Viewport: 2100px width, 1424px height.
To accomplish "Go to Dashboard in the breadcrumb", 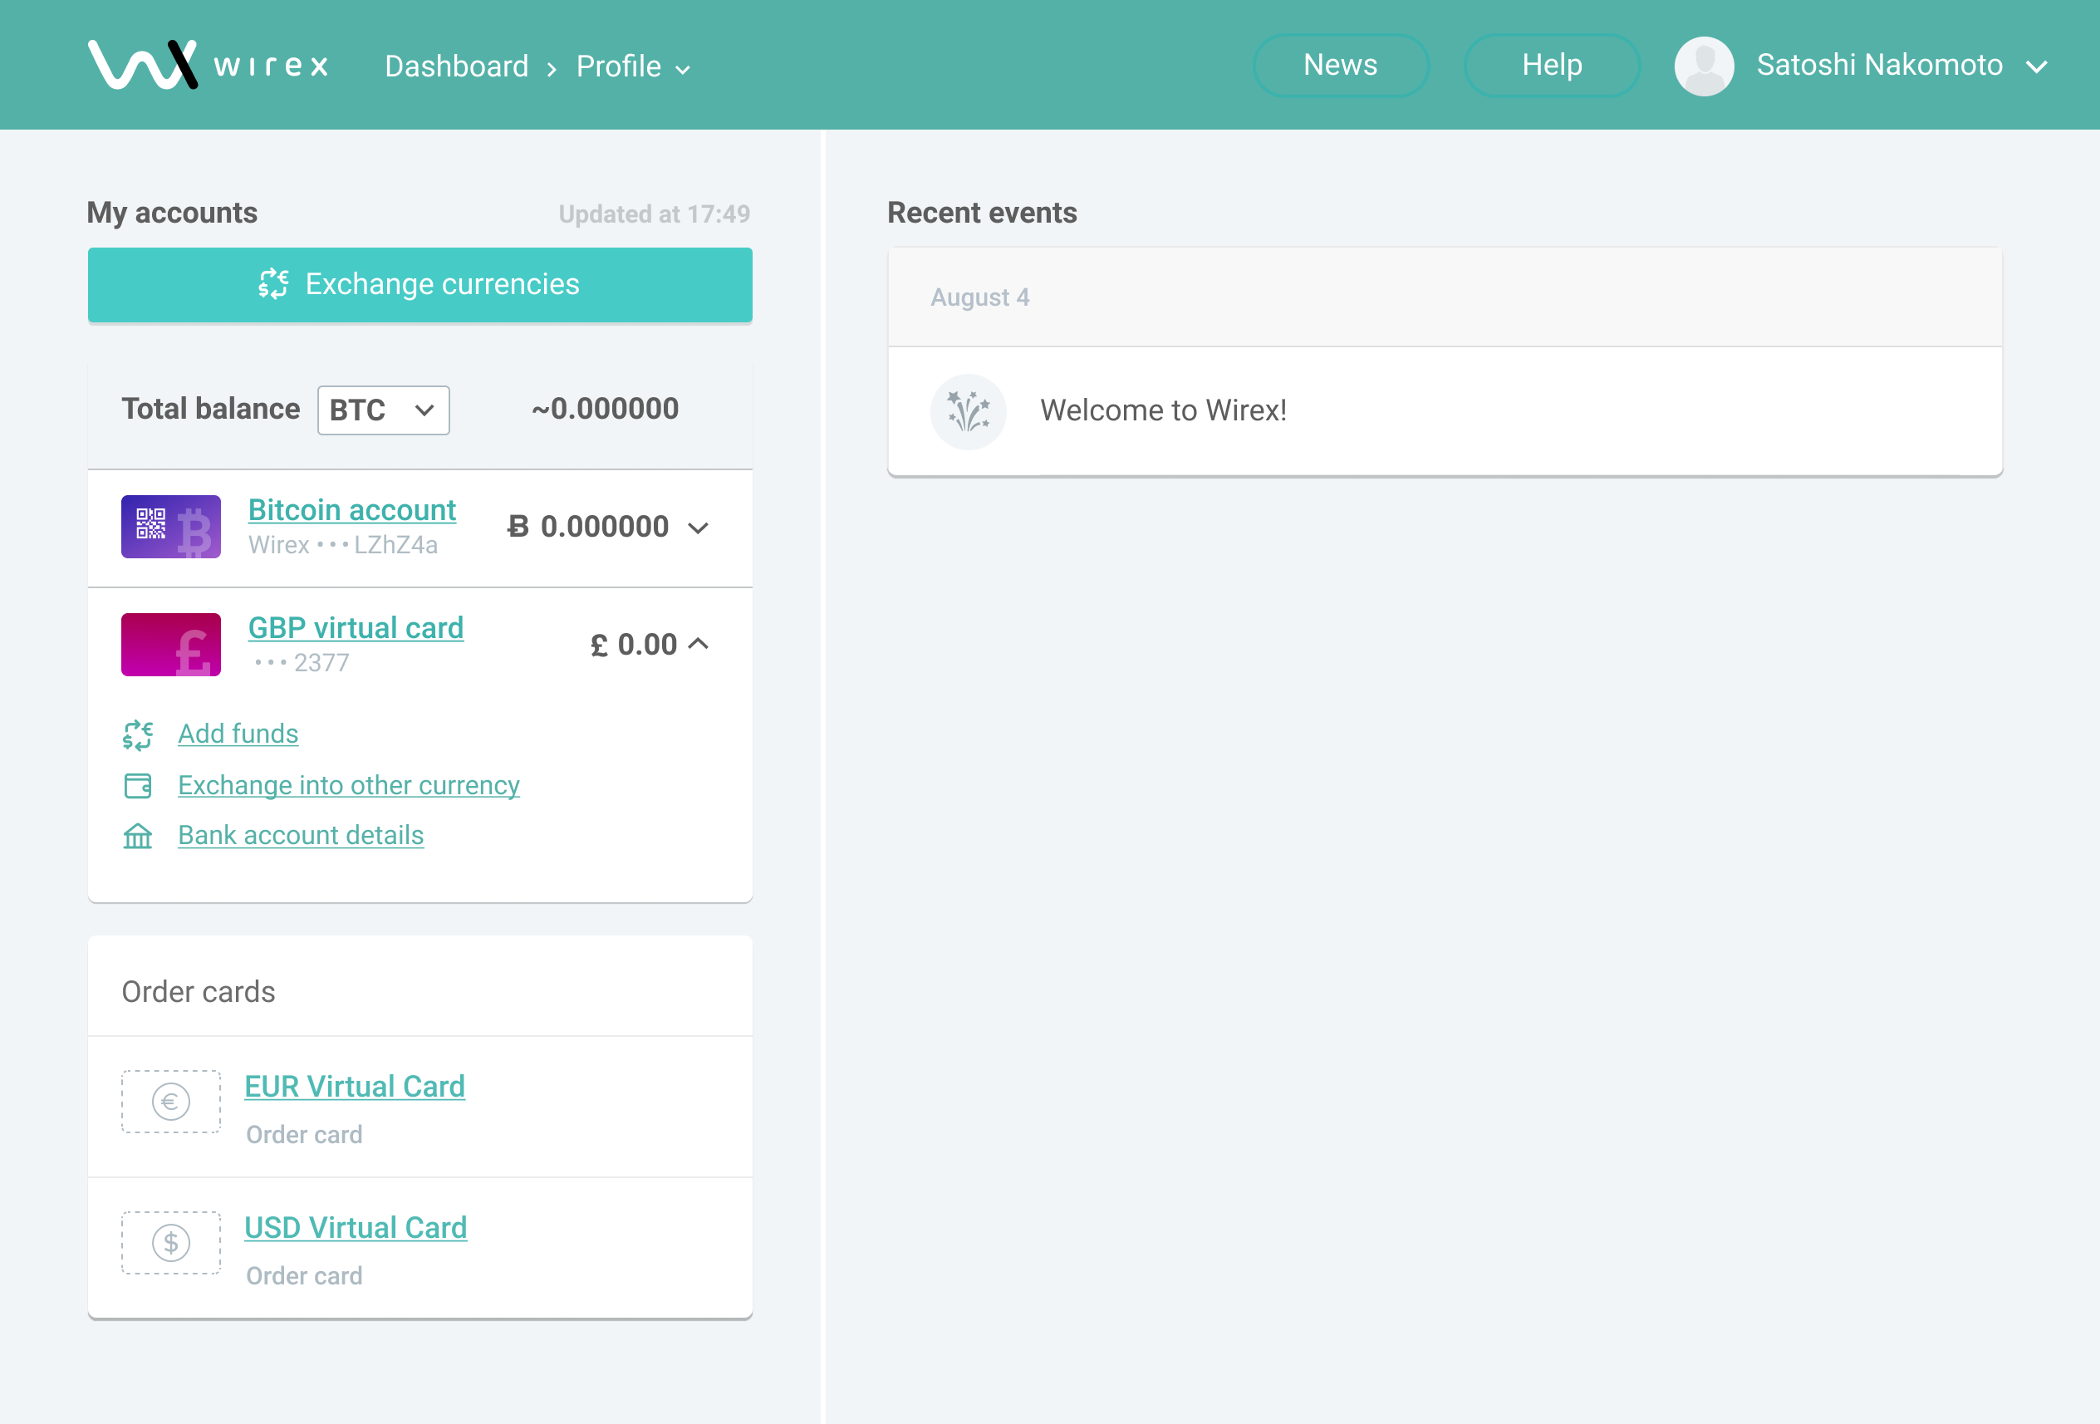I will [456, 66].
